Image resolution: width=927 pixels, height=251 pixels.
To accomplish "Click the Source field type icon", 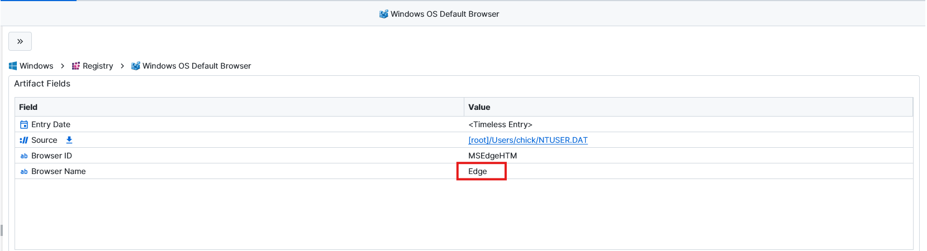I will coord(24,140).
